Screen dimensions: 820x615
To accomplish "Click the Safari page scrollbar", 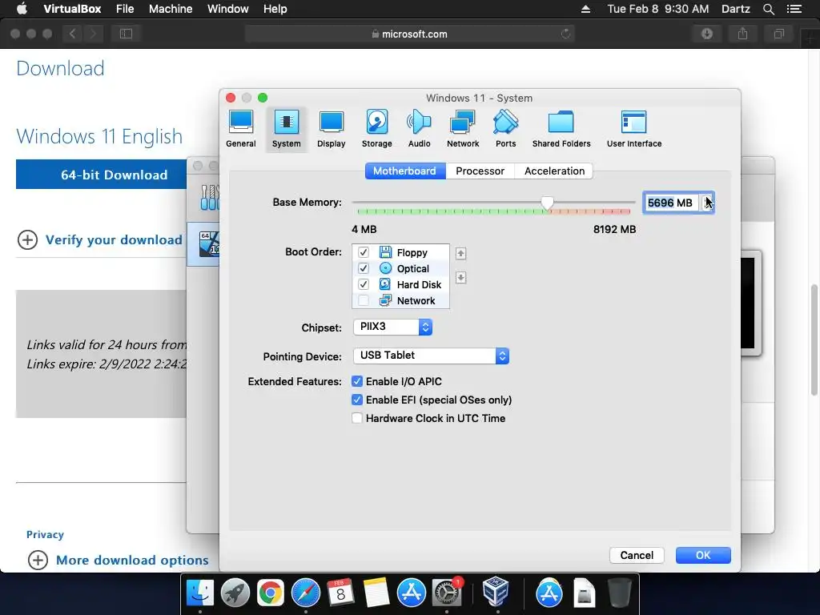I will click(814, 340).
